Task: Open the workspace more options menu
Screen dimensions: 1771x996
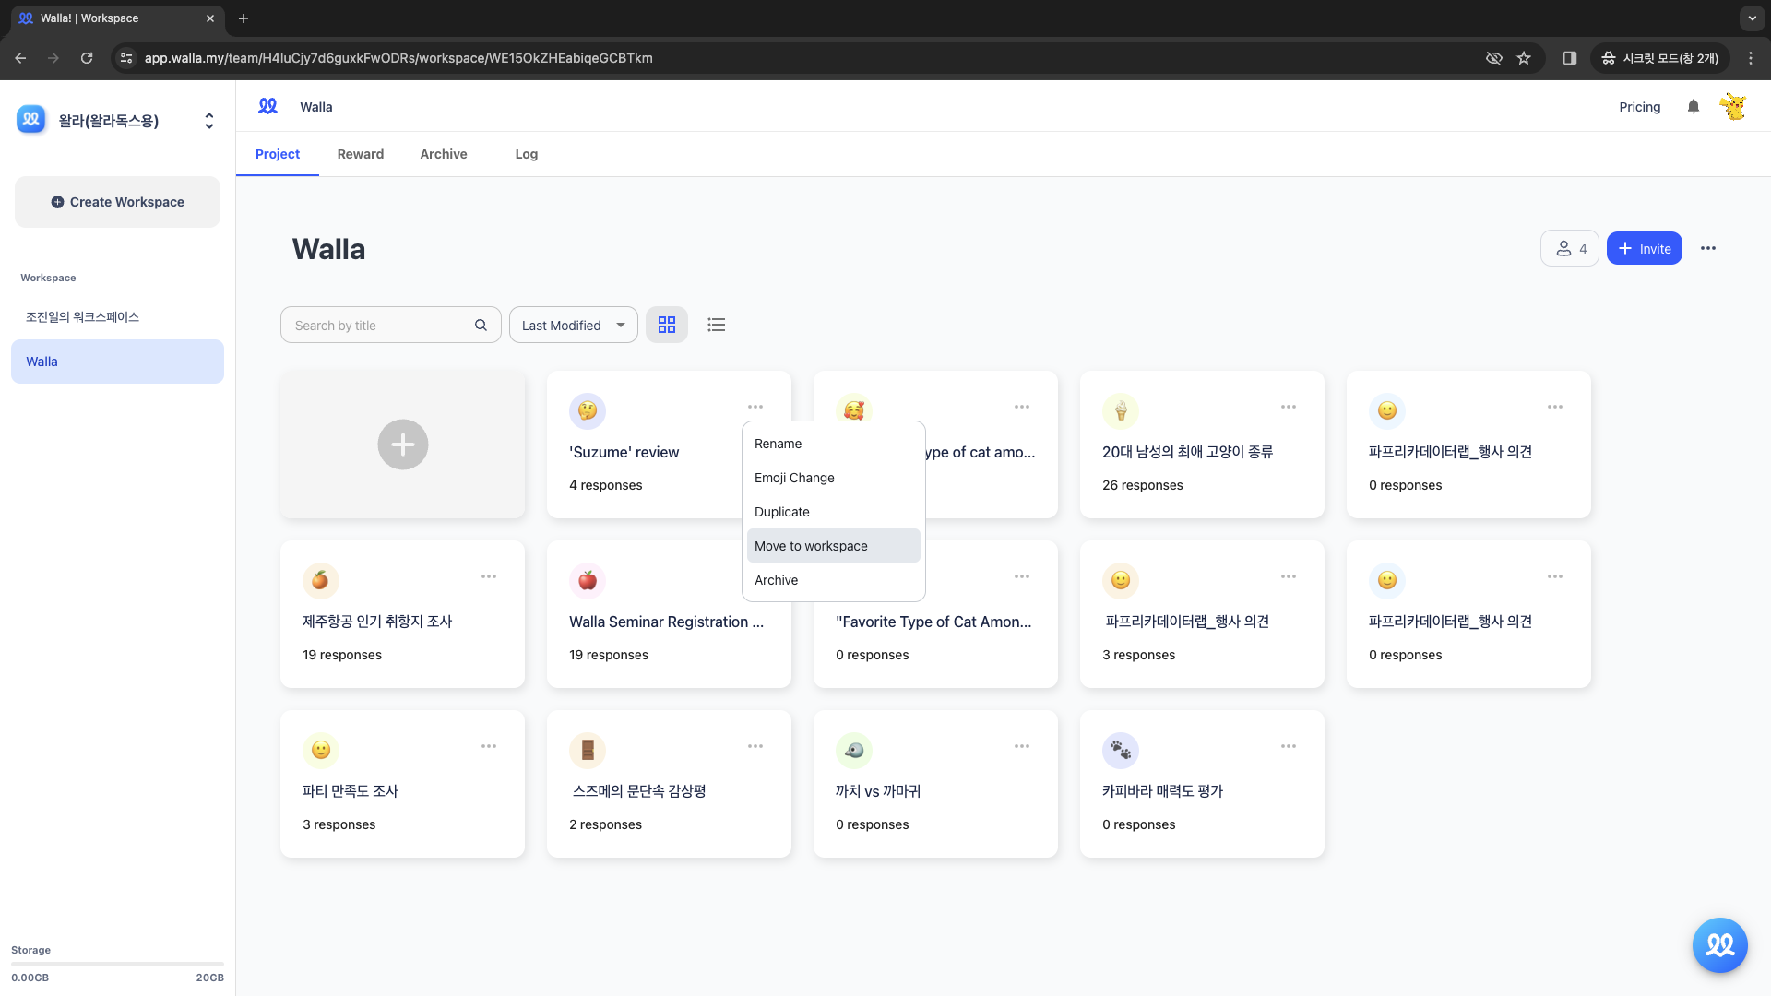Action: pos(1708,248)
